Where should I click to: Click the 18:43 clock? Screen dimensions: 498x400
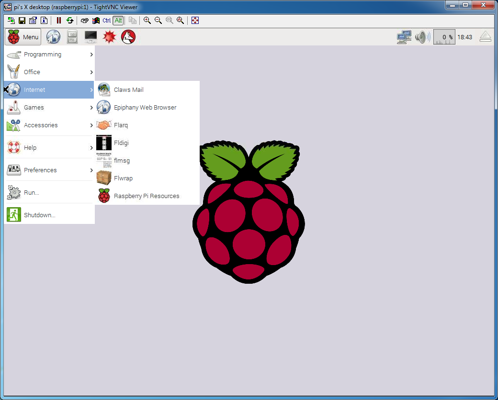click(464, 37)
